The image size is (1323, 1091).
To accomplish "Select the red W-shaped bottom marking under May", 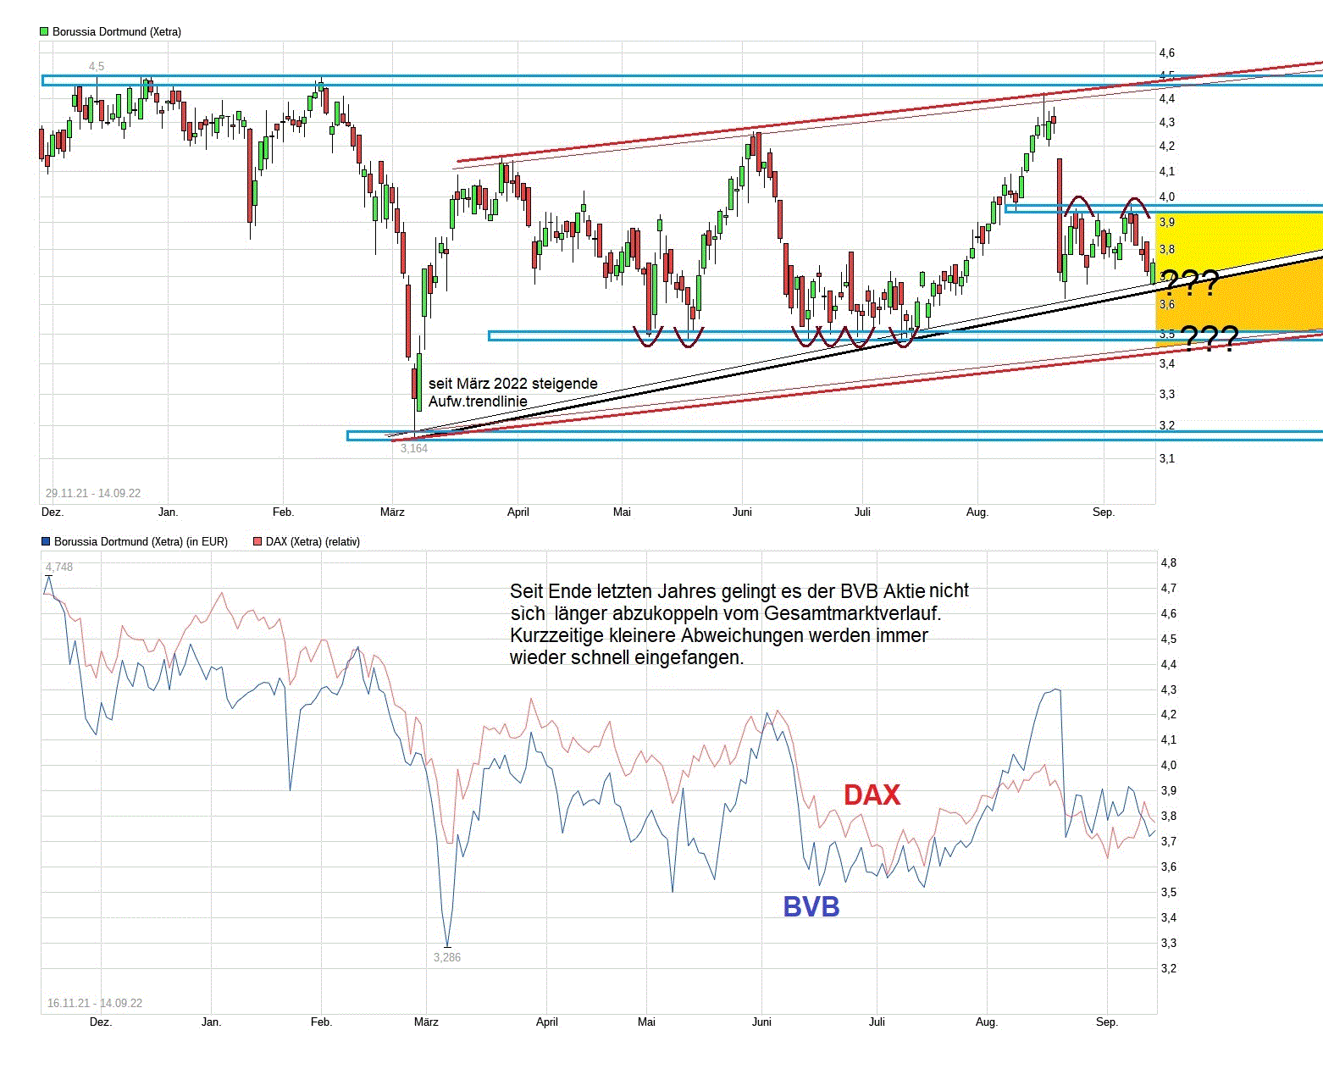I will point(669,335).
